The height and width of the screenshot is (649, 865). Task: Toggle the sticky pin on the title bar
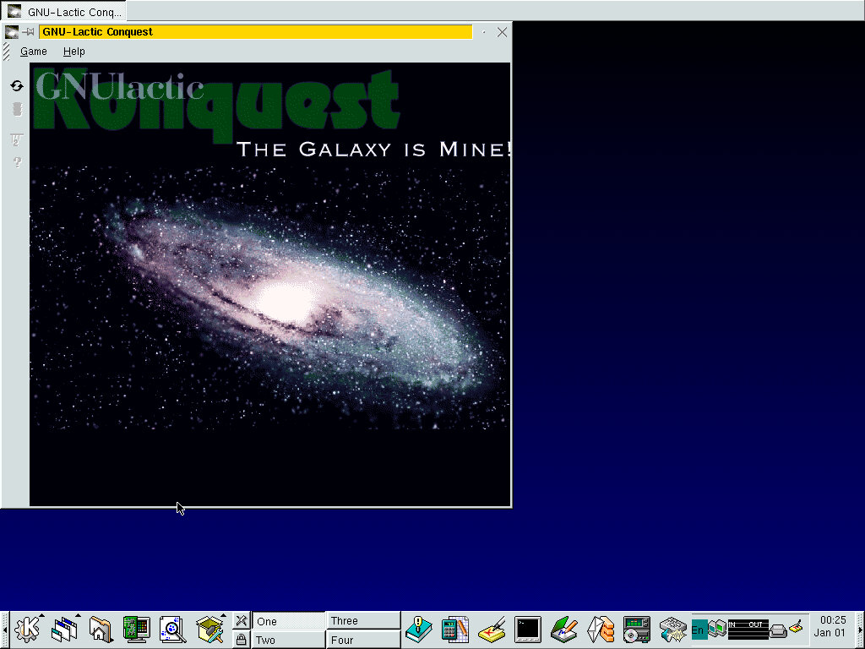tap(29, 32)
